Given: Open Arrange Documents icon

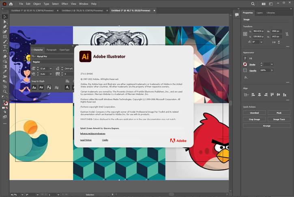Looking at the screenshot, I should point(264,4).
